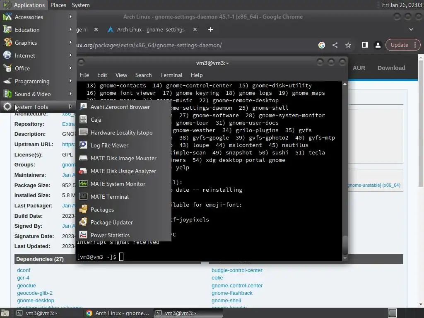The image size is (424, 318).
Task: Open Chrome tab search dropdown chevron
Action: point(411,29)
